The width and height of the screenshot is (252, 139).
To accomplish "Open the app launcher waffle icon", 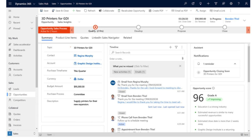I will (x=10, y=4).
